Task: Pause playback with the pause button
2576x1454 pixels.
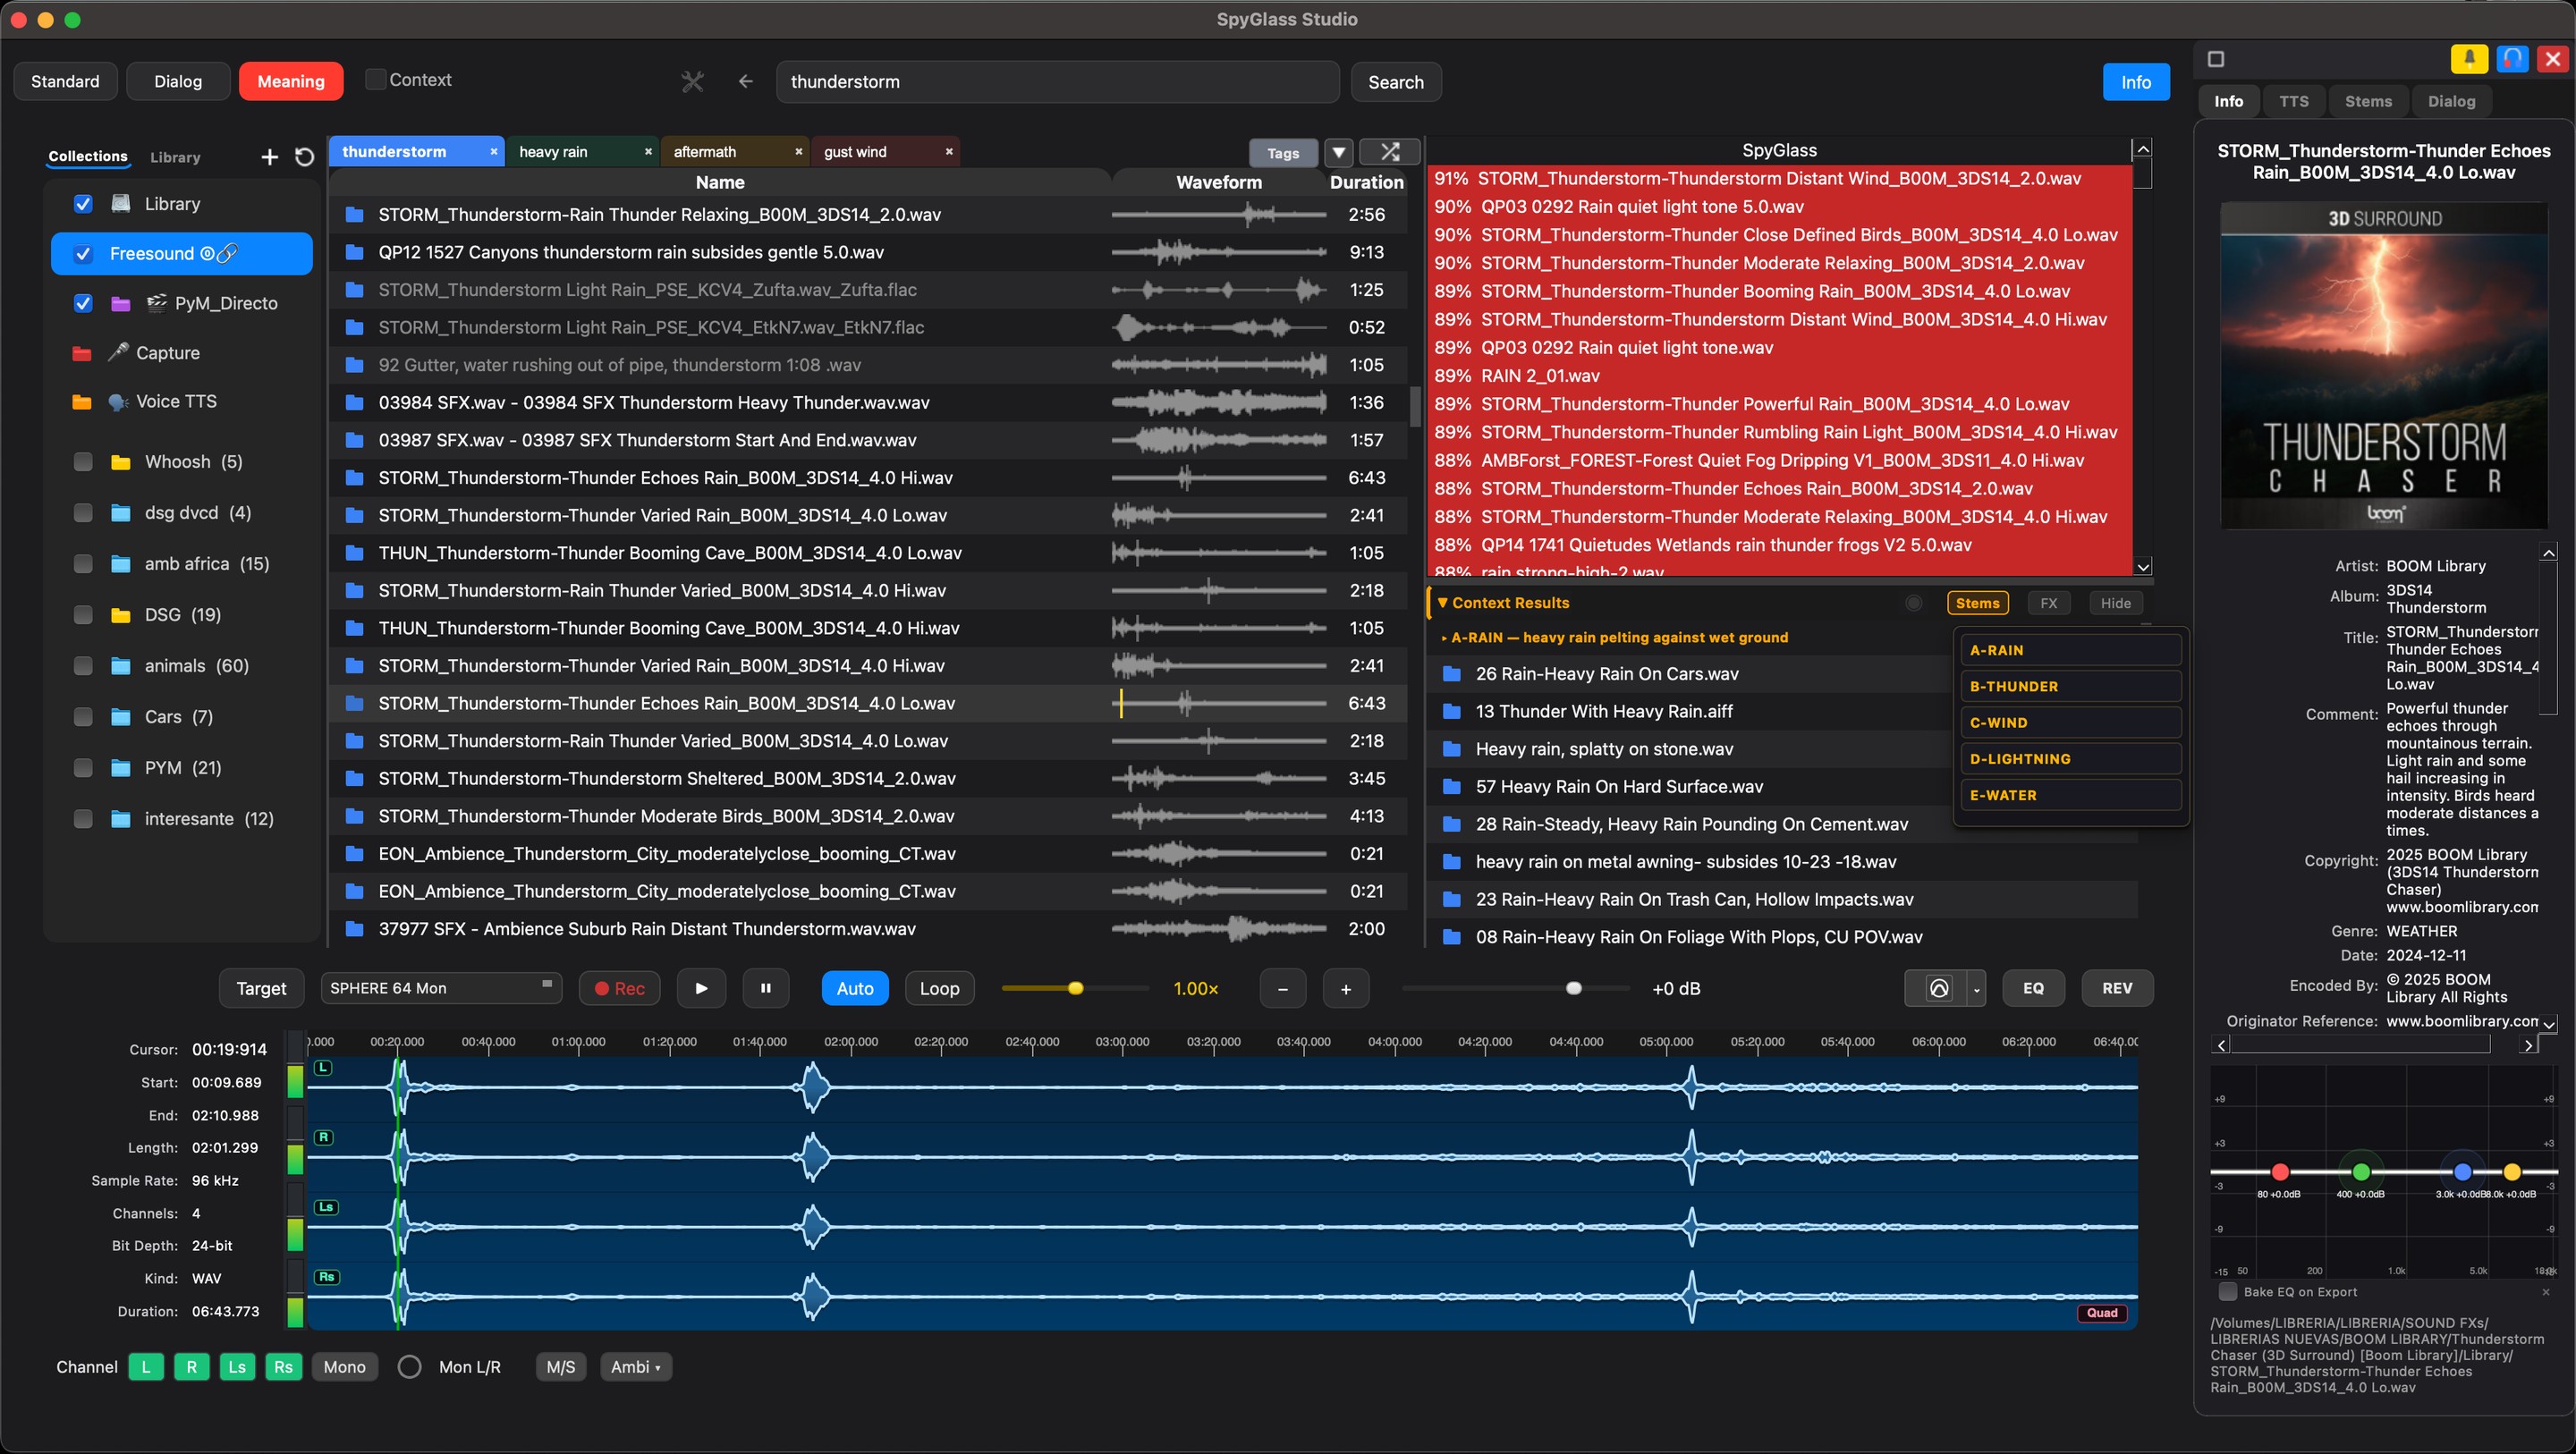Action: pos(766,988)
